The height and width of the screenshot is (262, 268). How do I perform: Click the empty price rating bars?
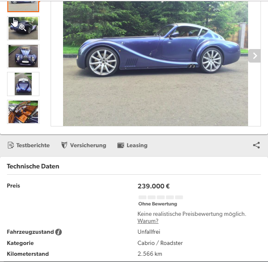pyautogui.click(x=161, y=197)
